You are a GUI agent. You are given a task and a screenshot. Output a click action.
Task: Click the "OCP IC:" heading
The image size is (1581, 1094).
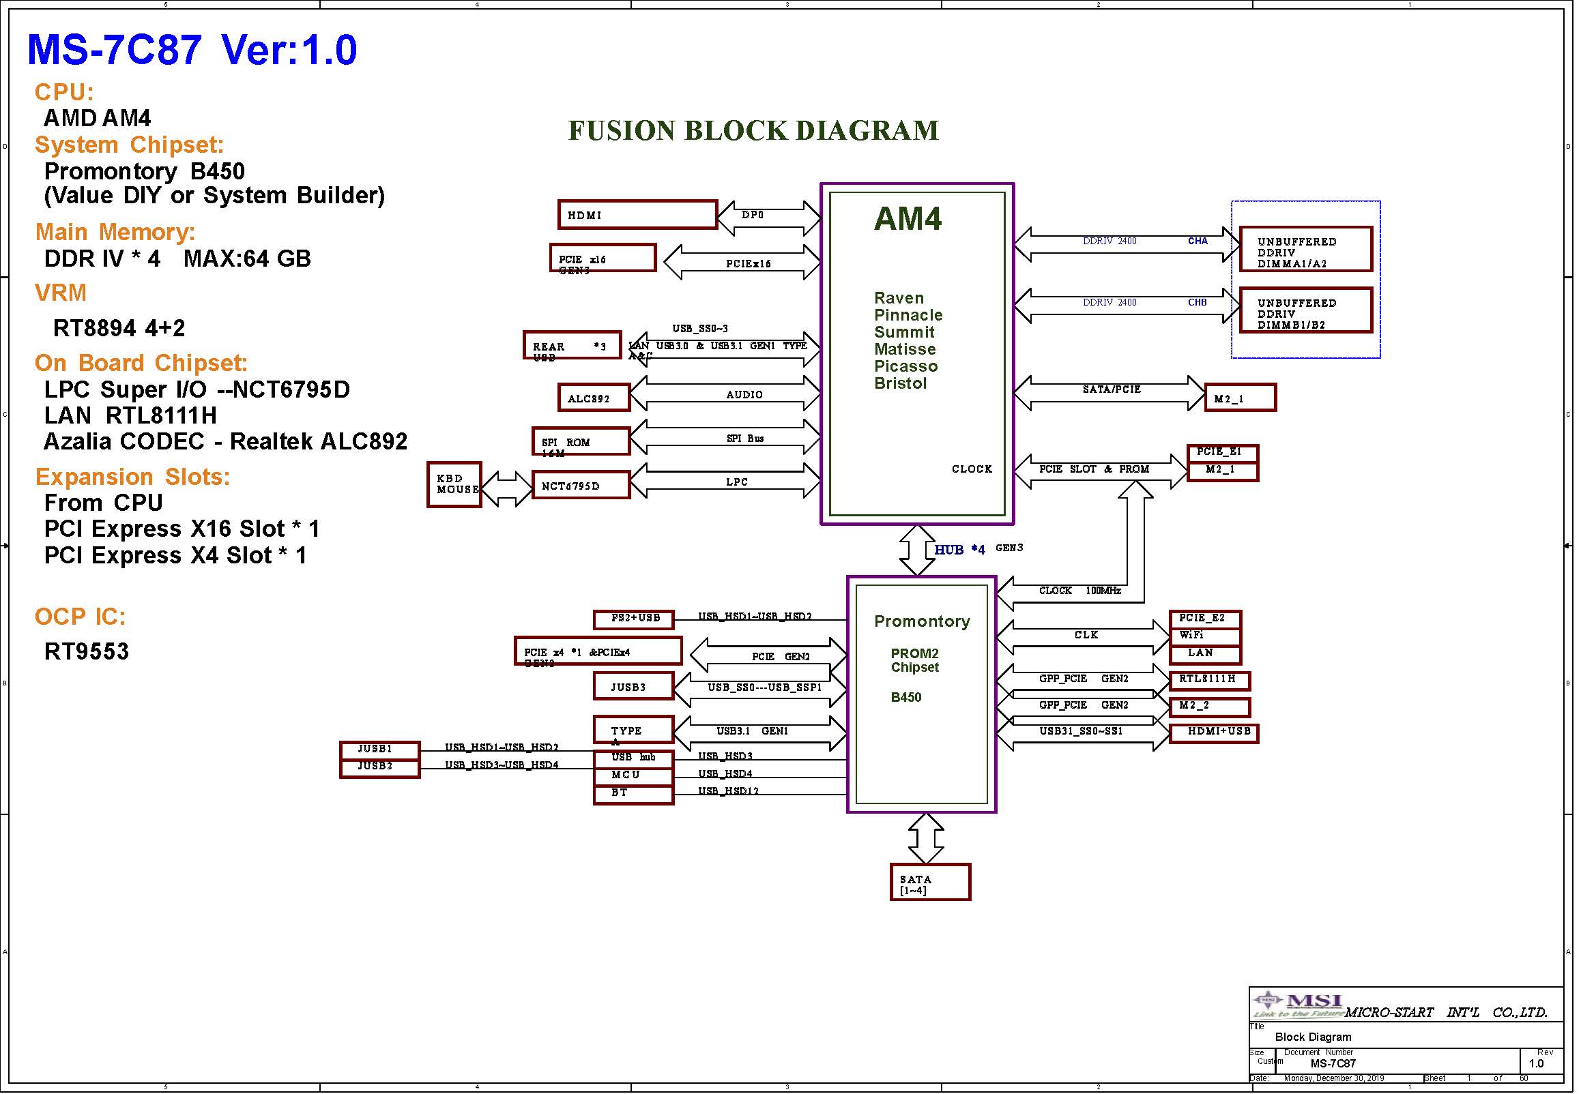pyautogui.click(x=81, y=617)
